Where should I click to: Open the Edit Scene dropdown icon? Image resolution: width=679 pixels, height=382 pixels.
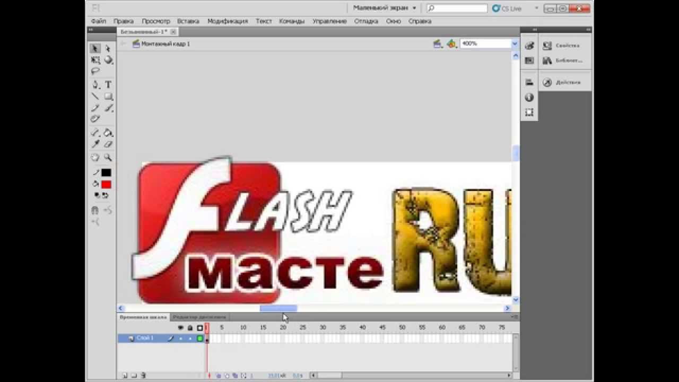click(438, 44)
